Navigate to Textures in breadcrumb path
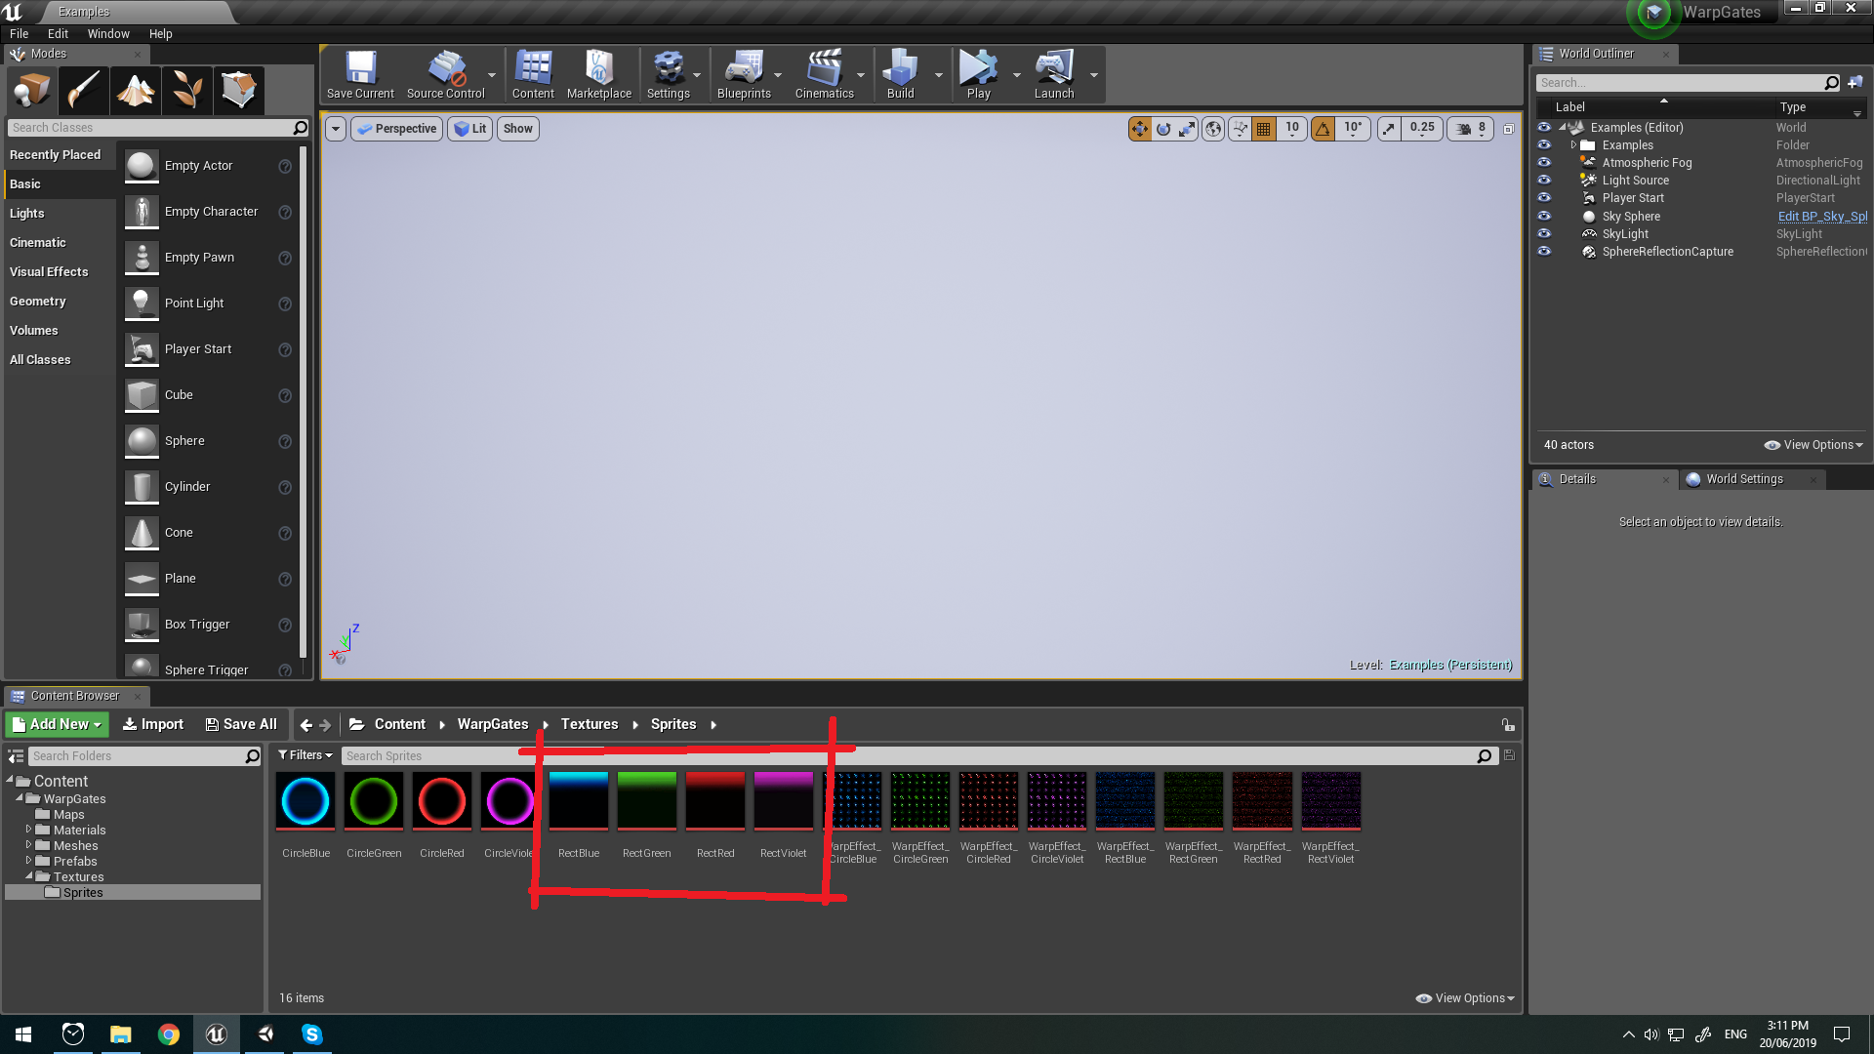The height and width of the screenshot is (1054, 1874). point(589,724)
